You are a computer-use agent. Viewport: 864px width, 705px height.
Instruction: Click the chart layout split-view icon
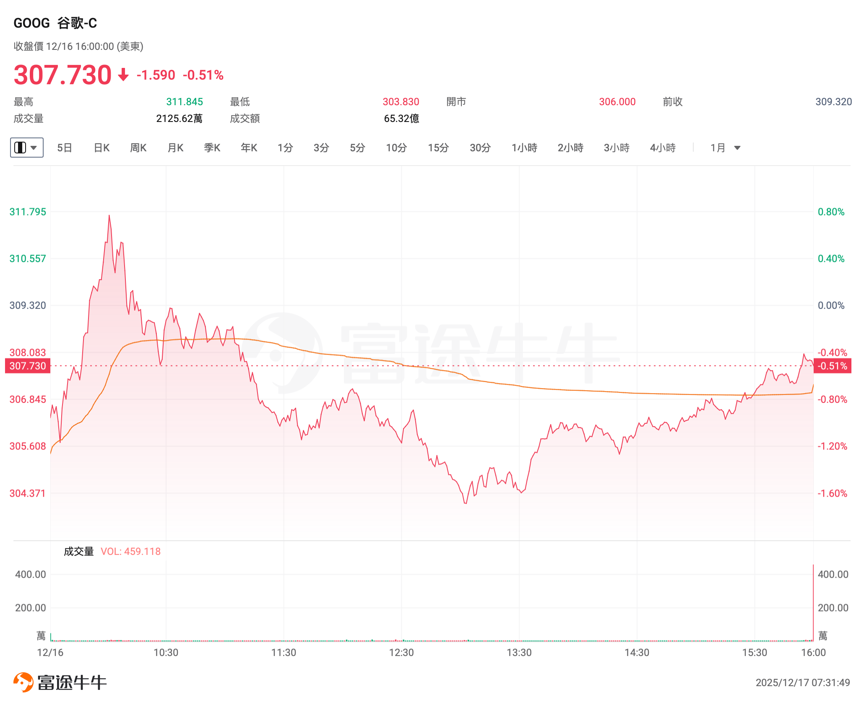(20, 148)
